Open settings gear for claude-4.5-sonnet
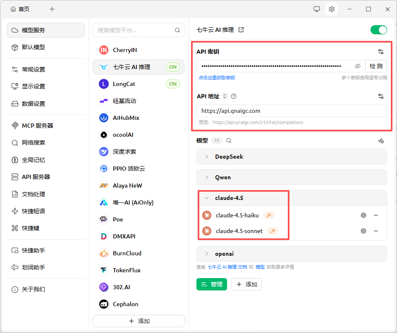Image resolution: width=397 pixels, height=333 pixels. tap(364, 231)
